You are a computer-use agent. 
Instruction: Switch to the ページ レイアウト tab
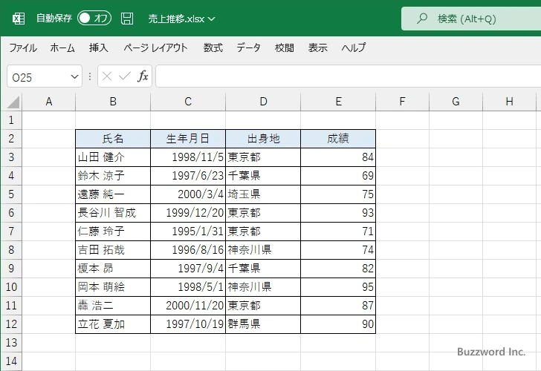tap(155, 47)
